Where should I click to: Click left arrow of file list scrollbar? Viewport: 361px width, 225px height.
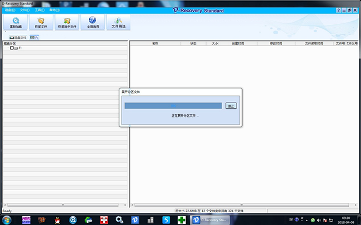tap(132, 205)
